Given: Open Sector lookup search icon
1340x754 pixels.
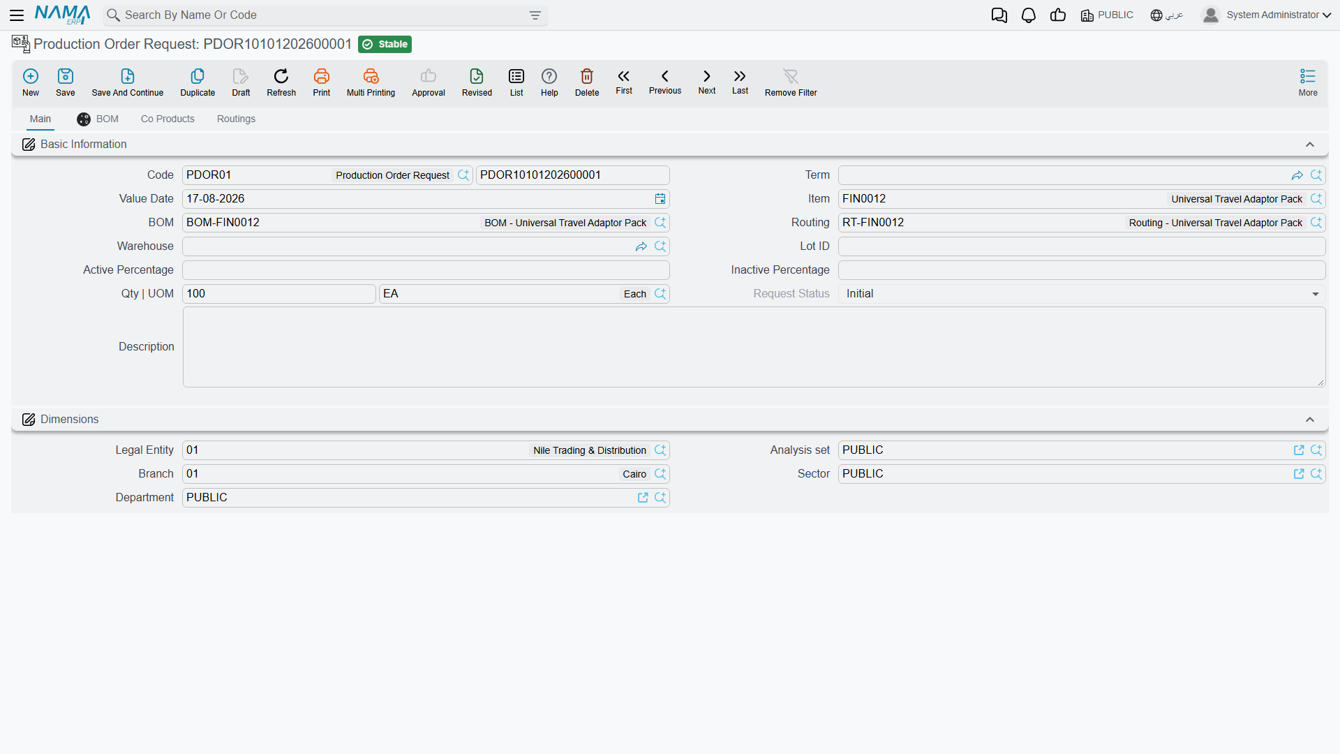Looking at the screenshot, I should [1316, 474].
